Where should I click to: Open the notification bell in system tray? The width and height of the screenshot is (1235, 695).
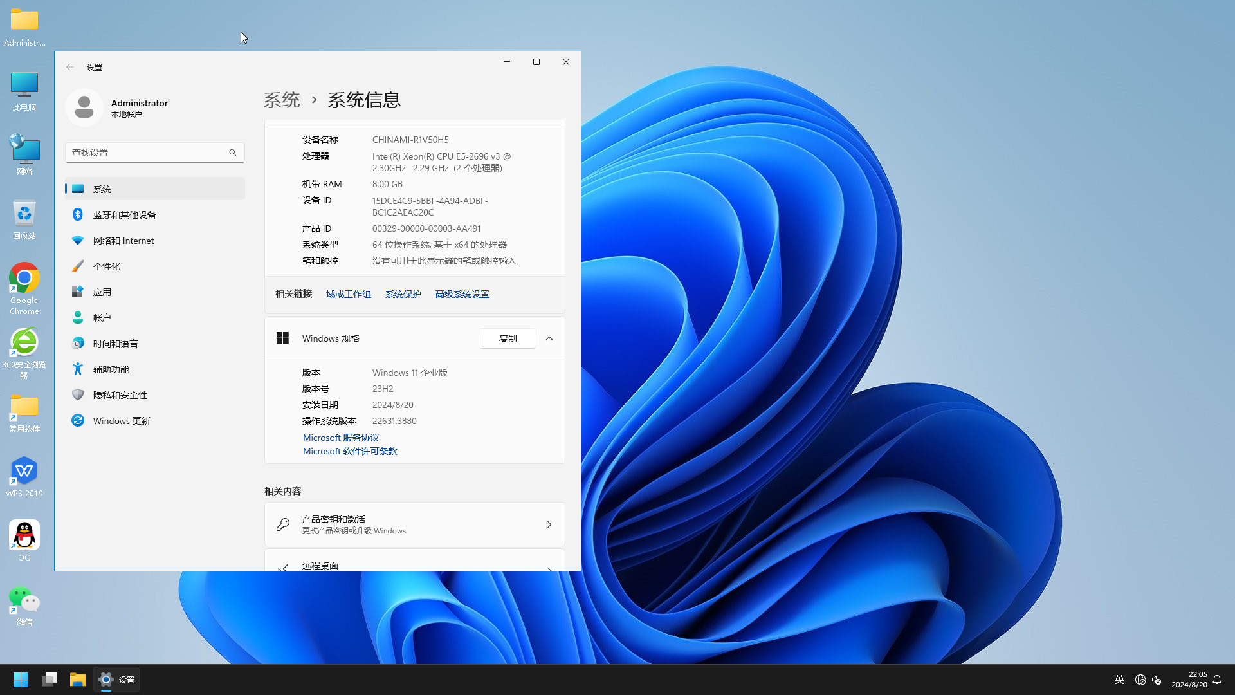[x=1217, y=680]
